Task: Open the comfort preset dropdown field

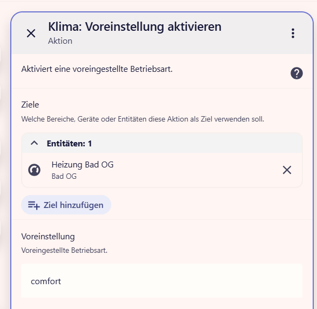Action: [x=161, y=281]
